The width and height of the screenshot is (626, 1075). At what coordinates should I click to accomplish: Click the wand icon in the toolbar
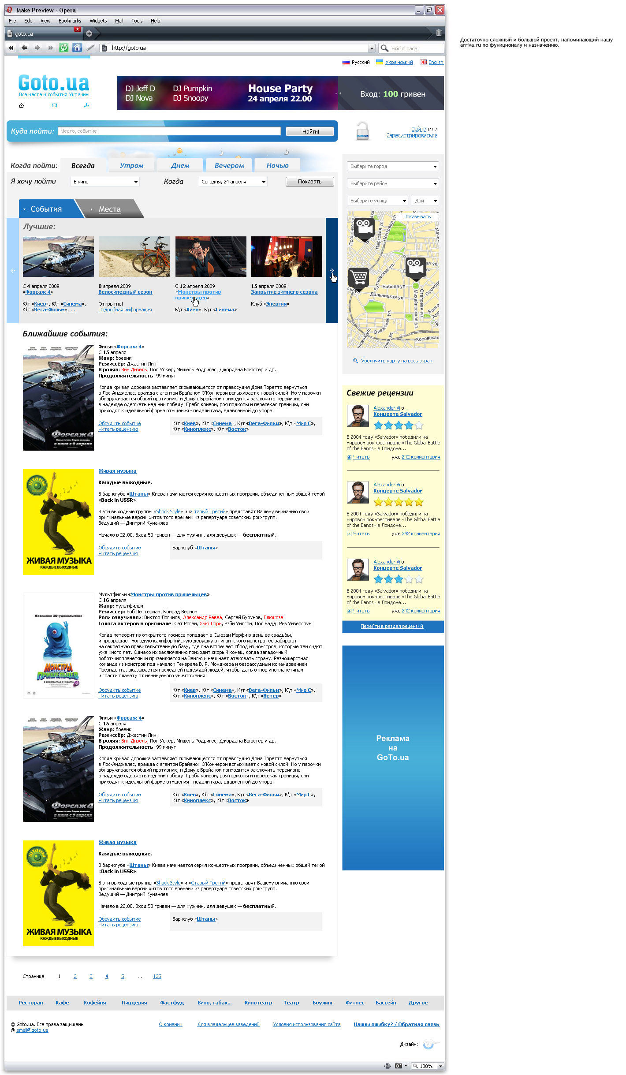click(x=90, y=48)
